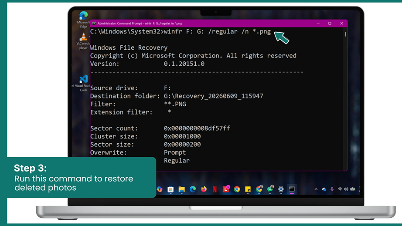This screenshot has width=402, height=226.
Task: Click the 'Destination folder:' label
Action: tap(125, 96)
